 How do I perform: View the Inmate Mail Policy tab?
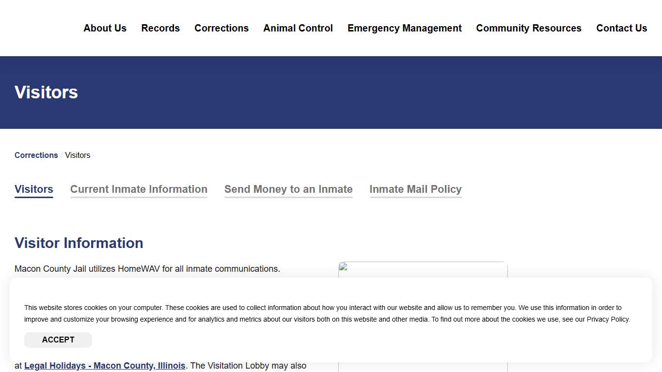[x=415, y=189]
